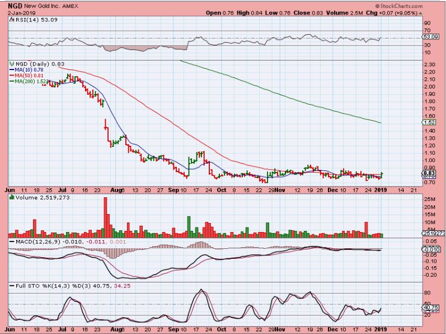Click the MACD(12,26,9) indicator label
Viewport: 446px width, 334px height.
[x=39, y=242]
